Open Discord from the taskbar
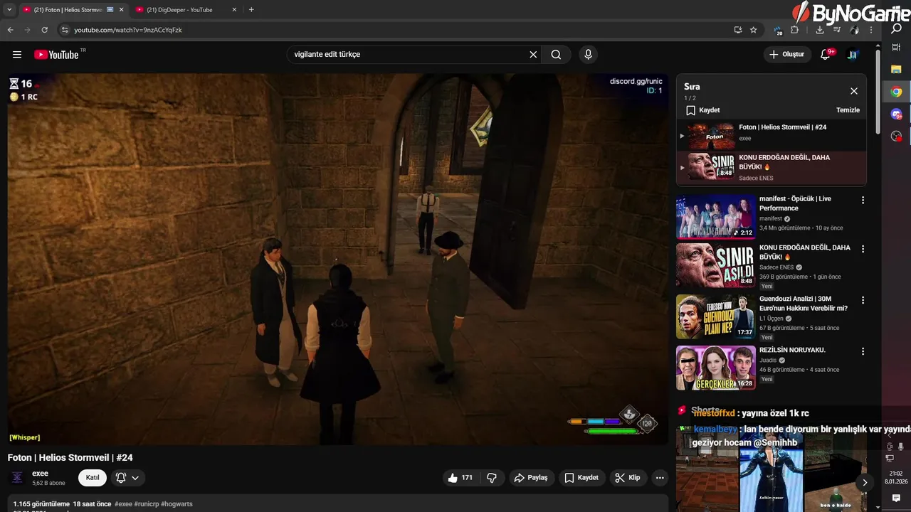Screen dimensions: 911x512 pos(896,114)
